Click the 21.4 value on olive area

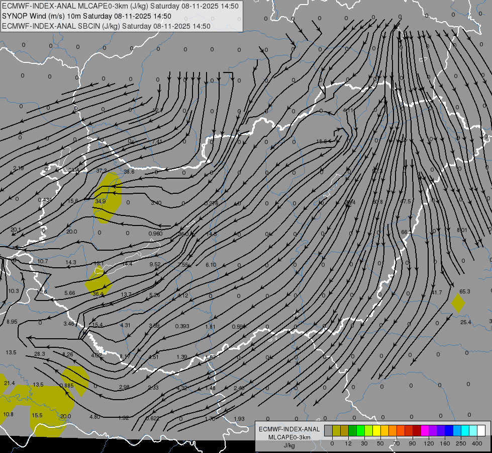10,383
